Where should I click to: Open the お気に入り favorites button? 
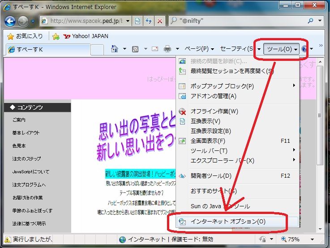click(x=26, y=36)
